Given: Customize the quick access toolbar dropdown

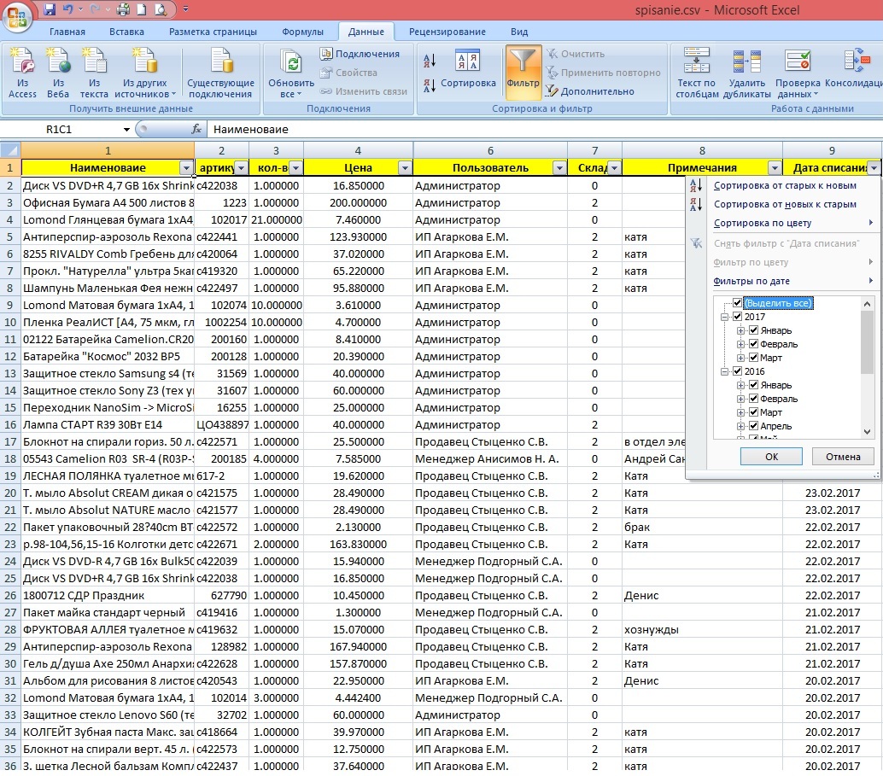Looking at the screenshot, I should (186, 9).
